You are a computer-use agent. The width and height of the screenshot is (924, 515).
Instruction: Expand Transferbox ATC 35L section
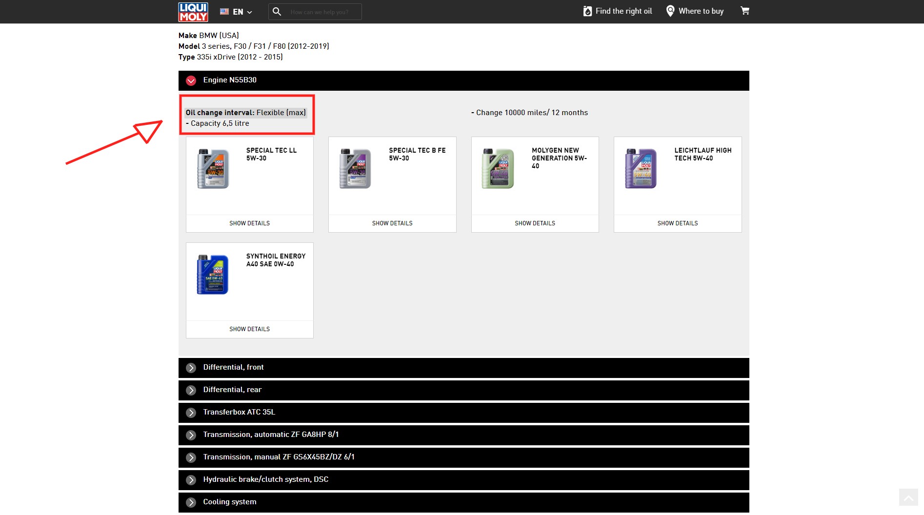pos(463,413)
